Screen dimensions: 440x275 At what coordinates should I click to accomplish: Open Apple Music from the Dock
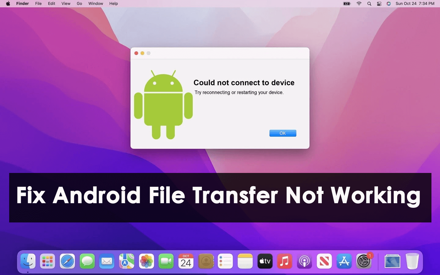click(x=284, y=261)
